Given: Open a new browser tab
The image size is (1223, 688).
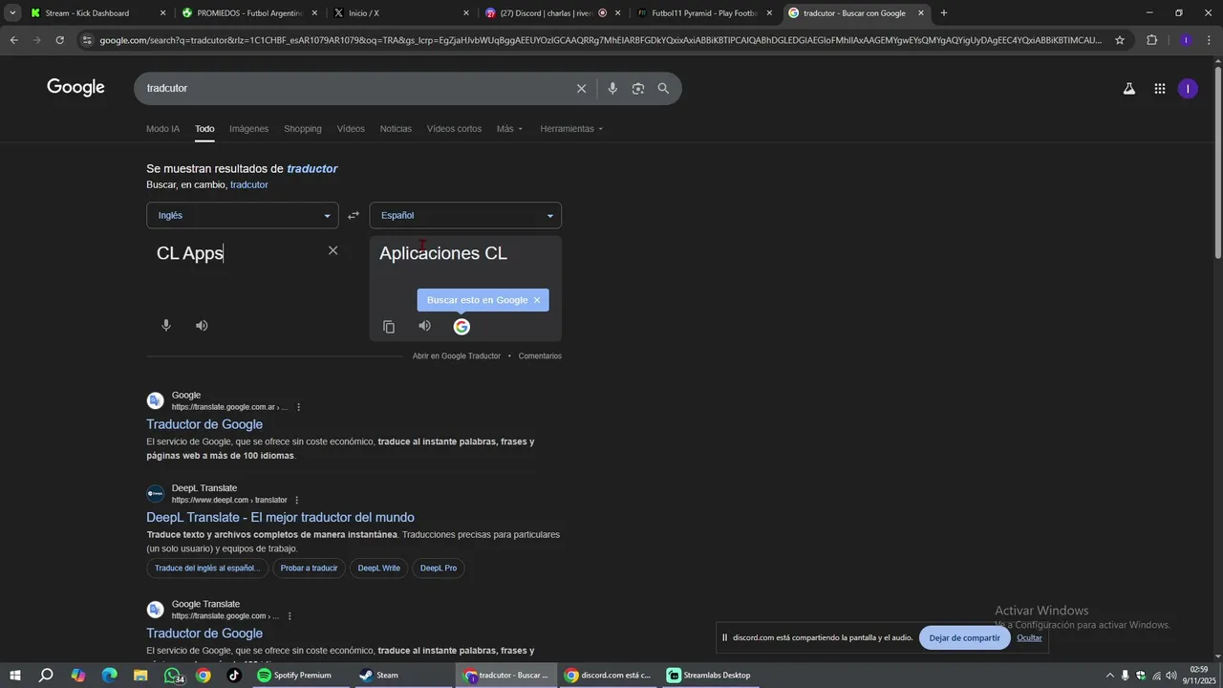Looking at the screenshot, I should (944, 13).
